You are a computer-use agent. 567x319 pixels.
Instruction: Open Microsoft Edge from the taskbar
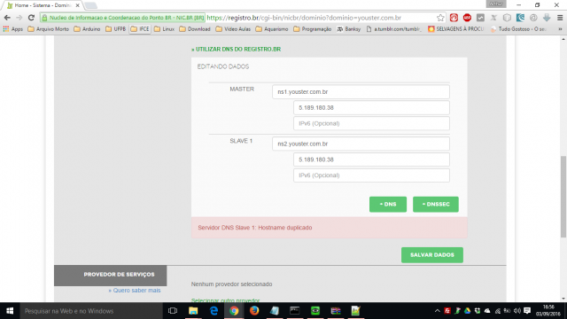(x=214, y=311)
